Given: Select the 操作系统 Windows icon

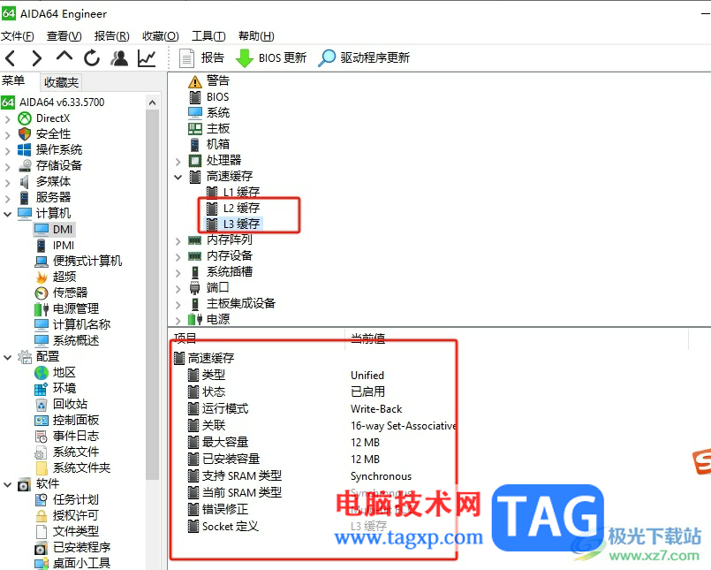Looking at the screenshot, I should (x=24, y=149).
